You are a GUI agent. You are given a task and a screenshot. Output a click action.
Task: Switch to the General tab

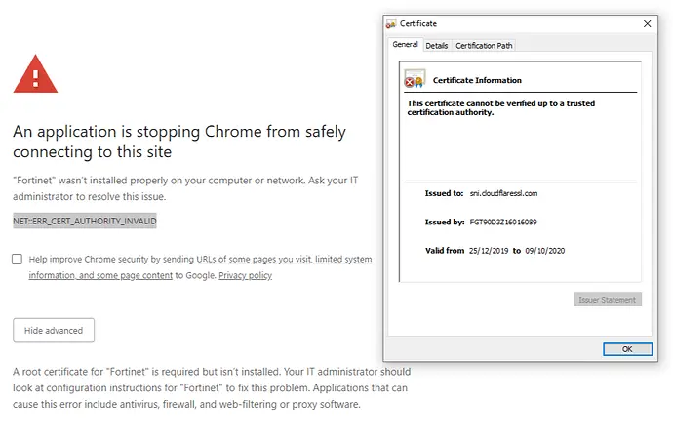405,44
